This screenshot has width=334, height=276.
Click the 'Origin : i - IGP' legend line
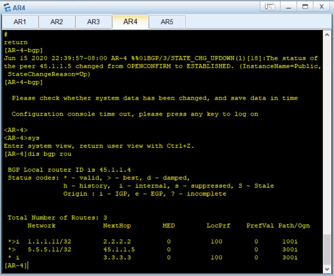[x=145, y=194]
